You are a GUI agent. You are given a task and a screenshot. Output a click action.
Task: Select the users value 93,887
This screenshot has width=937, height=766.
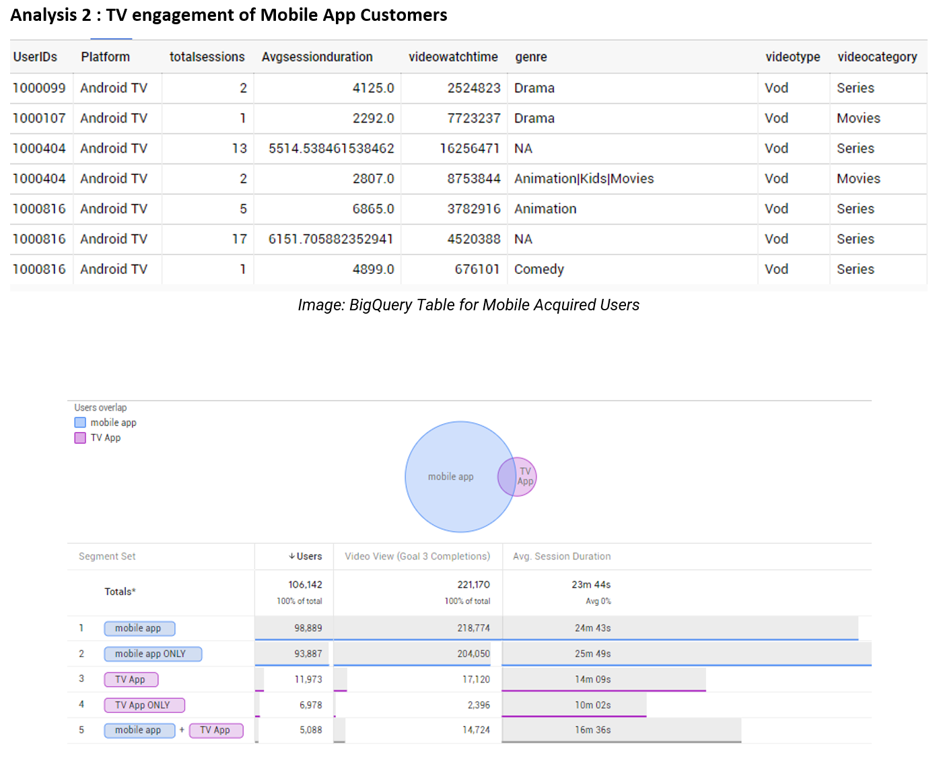pos(308,654)
